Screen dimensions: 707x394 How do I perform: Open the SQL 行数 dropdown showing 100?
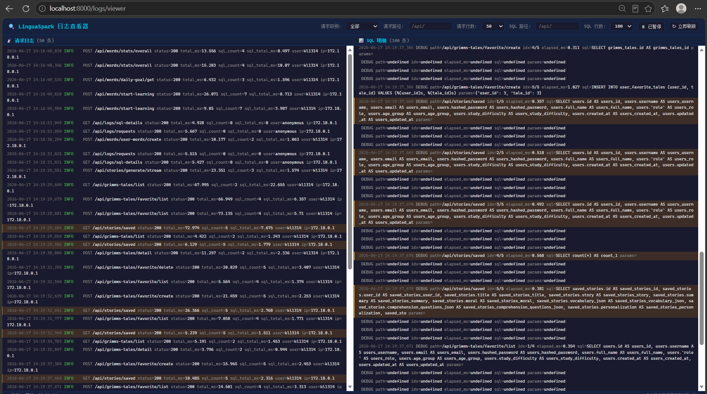(x=622, y=27)
